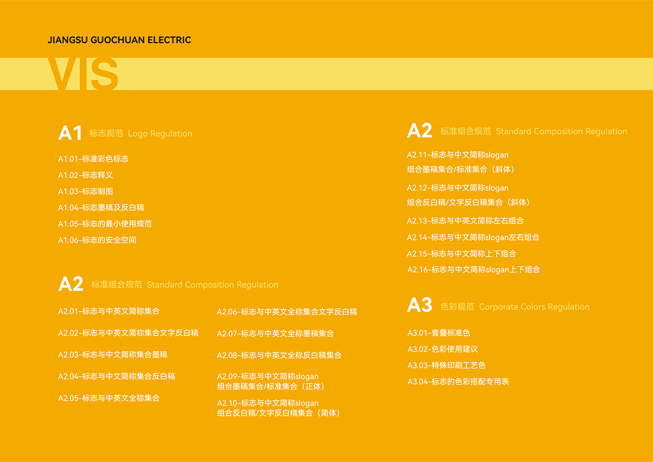Viewport: 653px width, 462px height.
Task: Click the line 组合墨稿集合/标准集合（正体）
Action: coord(272,386)
